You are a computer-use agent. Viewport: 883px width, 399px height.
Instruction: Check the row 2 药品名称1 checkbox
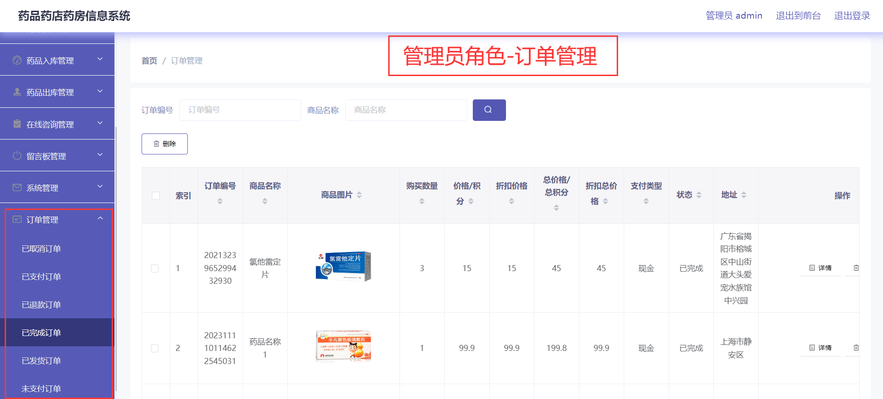(155, 348)
